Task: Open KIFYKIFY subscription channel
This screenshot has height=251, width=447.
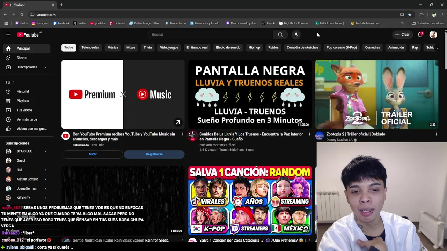Action: point(27,198)
